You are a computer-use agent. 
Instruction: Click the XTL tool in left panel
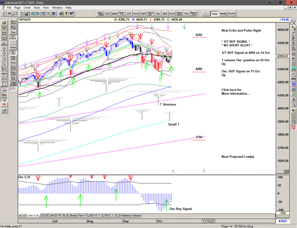click(x=13, y=89)
